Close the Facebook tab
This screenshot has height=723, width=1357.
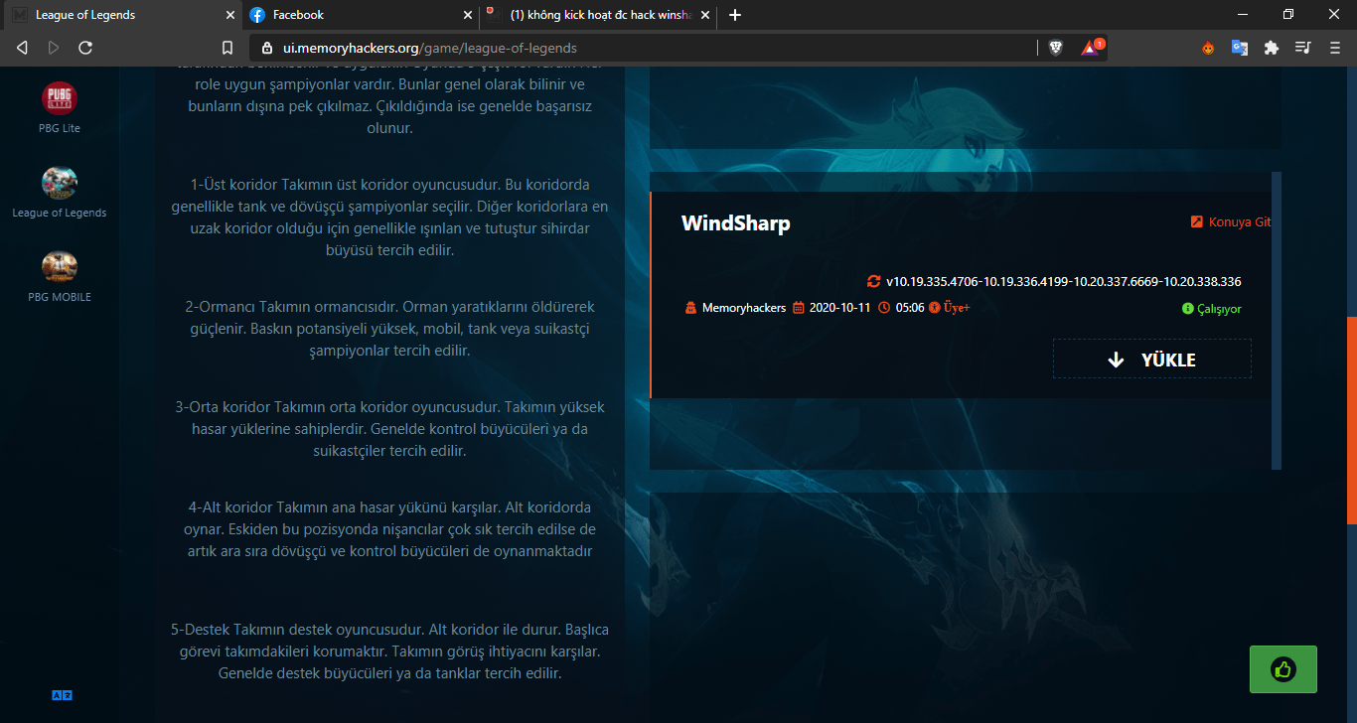(468, 15)
